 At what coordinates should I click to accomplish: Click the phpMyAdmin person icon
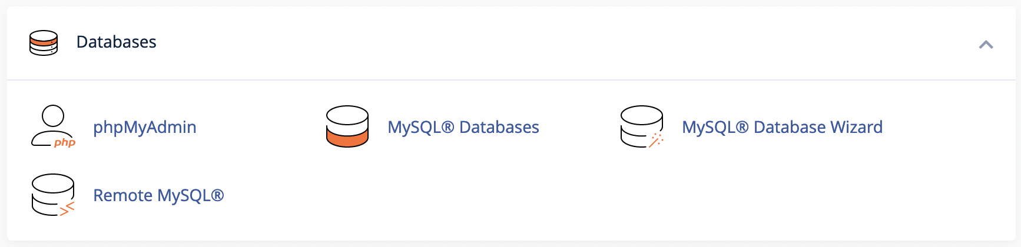point(53,126)
